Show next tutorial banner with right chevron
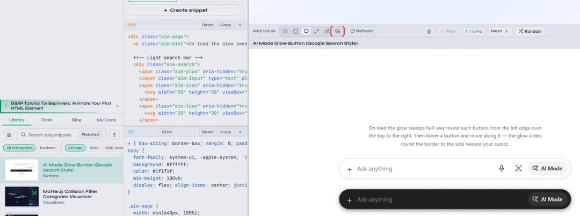This screenshot has height=216, width=580. tap(118, 106)
